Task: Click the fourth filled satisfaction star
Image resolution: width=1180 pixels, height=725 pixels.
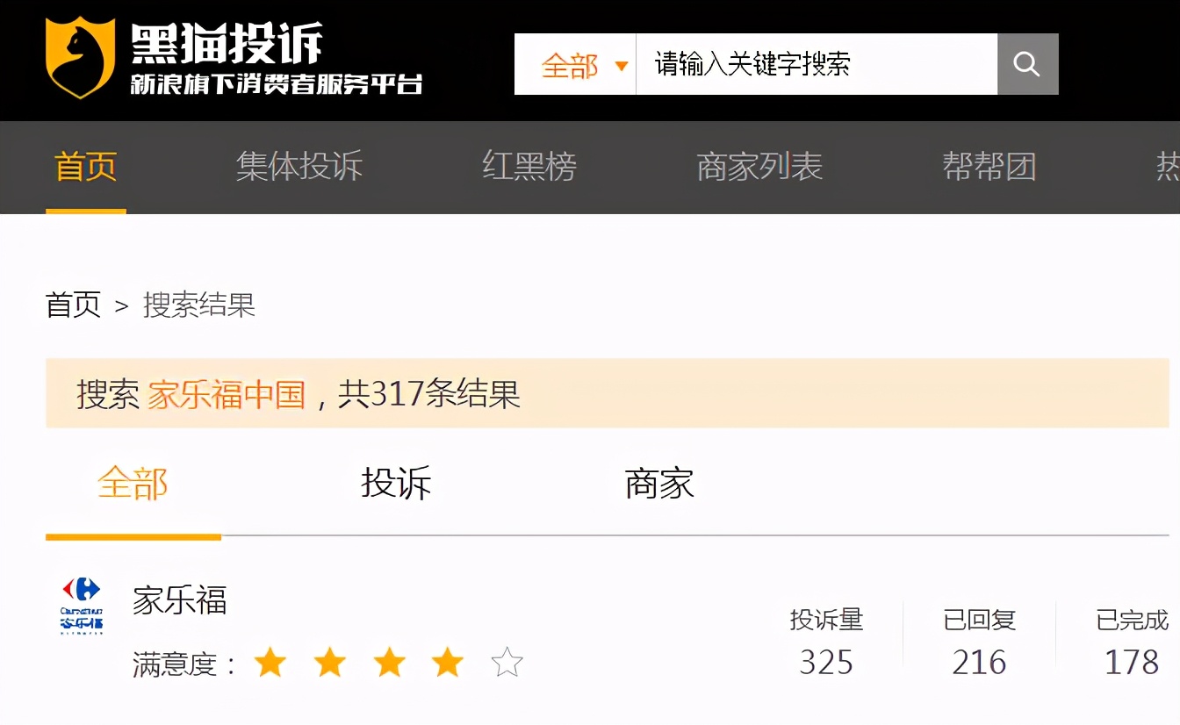Action: [x=448, y=663]
